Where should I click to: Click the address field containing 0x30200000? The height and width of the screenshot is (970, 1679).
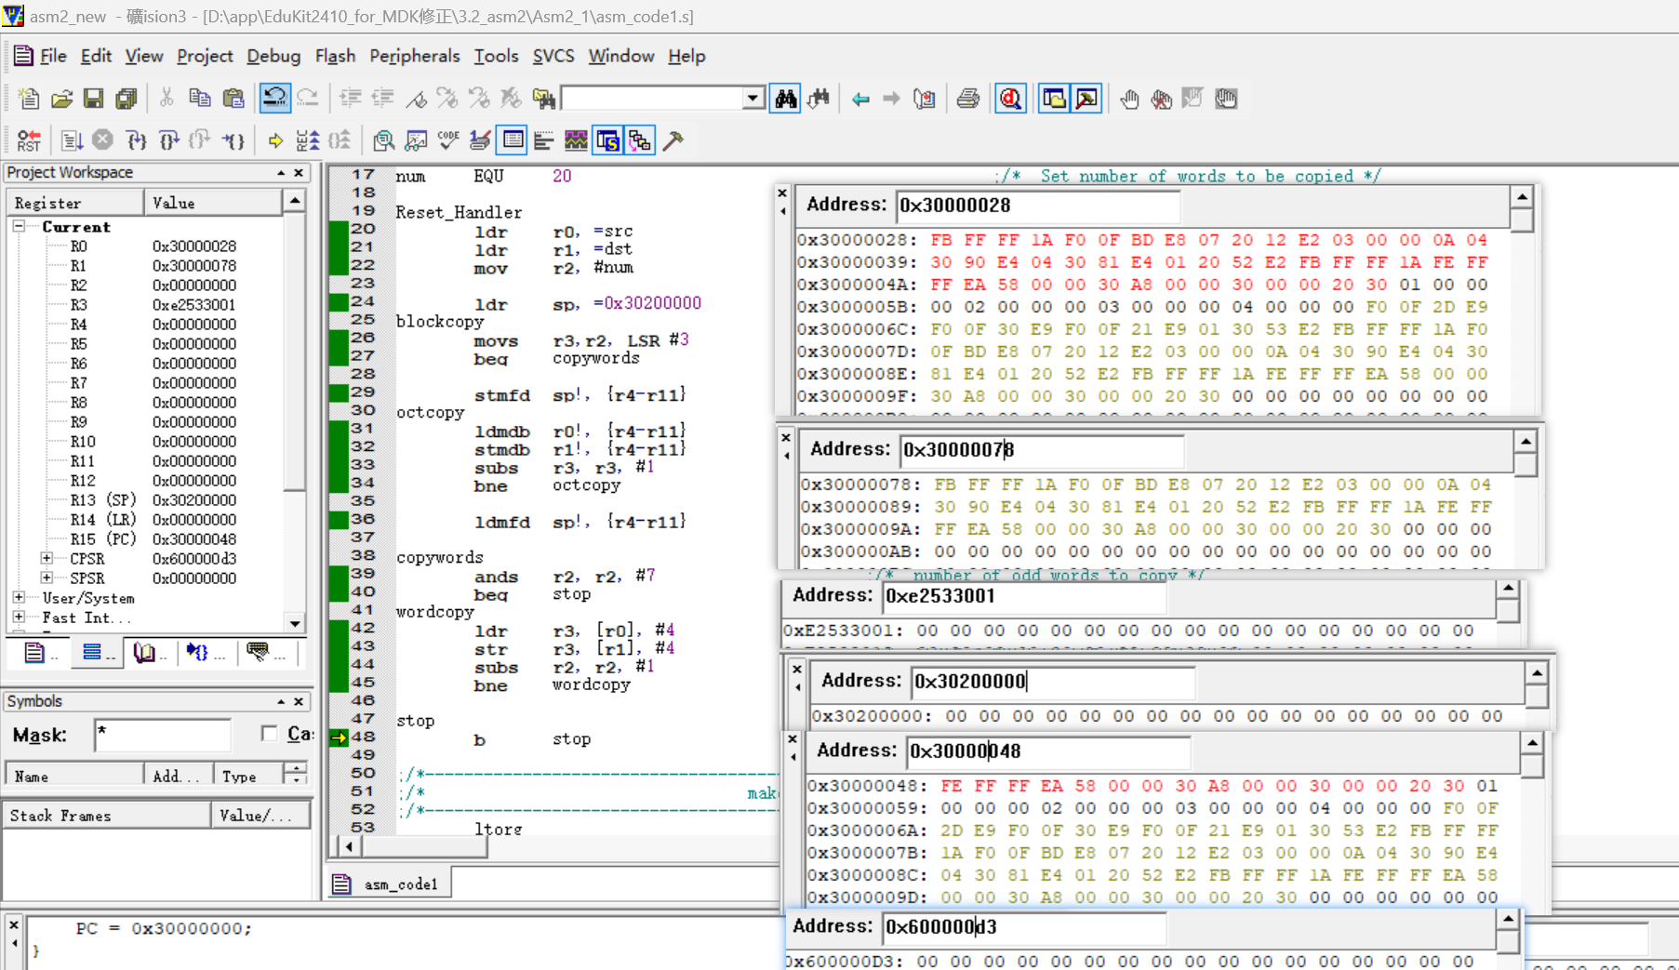[x=1051, y=681]
